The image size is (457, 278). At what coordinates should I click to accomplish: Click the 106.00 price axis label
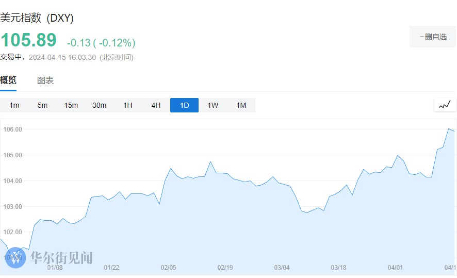[12, 129]
